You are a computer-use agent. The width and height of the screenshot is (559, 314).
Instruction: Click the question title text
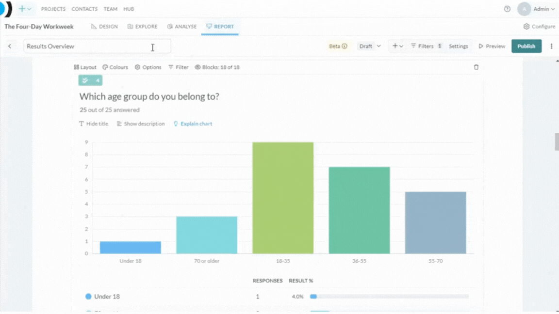pos(149,96)
